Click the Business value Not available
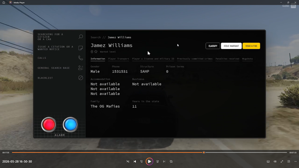299x168 pixels. pos(147,84)
